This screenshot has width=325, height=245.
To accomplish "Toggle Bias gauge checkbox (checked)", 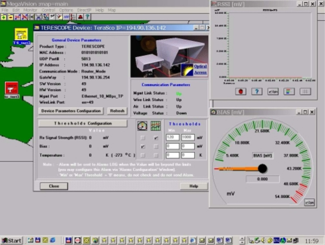I will (x=143, y=147).
